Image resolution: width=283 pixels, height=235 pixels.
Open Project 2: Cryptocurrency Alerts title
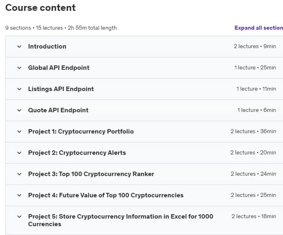coord(77,153)
